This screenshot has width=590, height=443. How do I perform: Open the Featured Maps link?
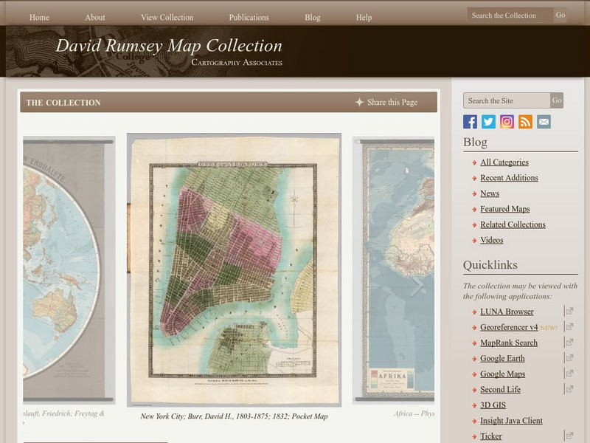click(x=504, y=209)
